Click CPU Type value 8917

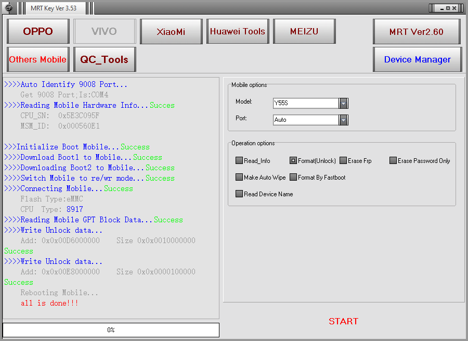74,209
